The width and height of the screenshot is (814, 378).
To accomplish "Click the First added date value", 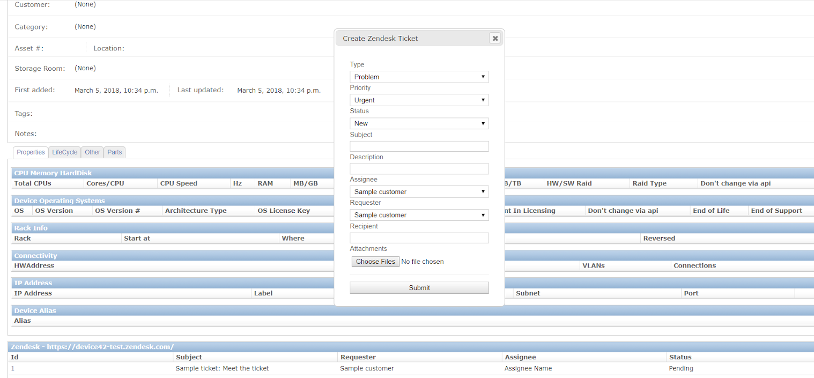I will click(116, 91).
